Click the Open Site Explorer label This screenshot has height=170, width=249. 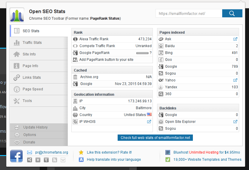[180, 122]
